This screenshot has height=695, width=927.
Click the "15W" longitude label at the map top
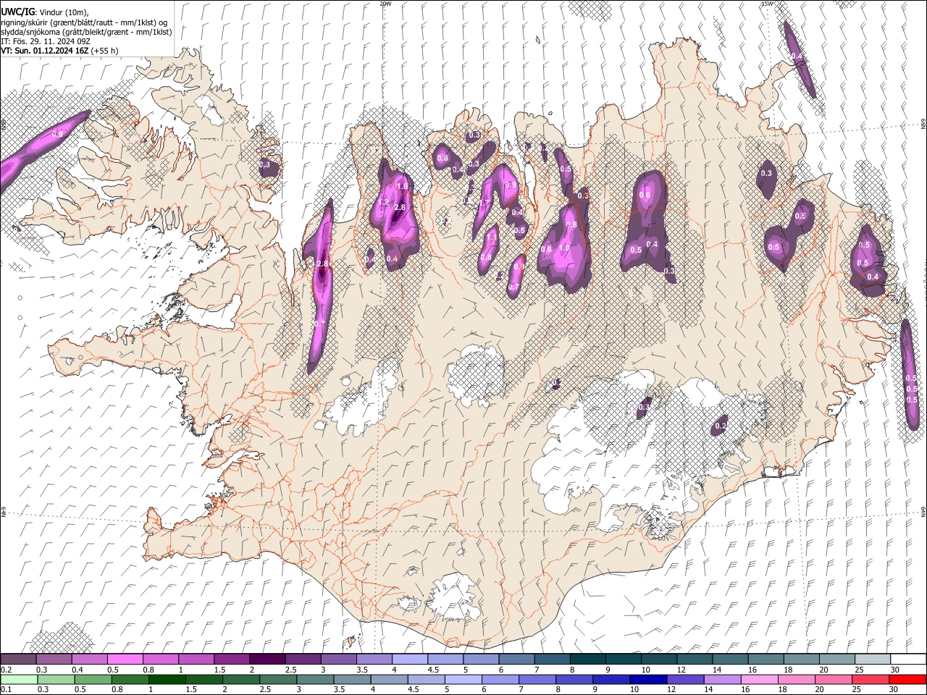coord(766,4)
